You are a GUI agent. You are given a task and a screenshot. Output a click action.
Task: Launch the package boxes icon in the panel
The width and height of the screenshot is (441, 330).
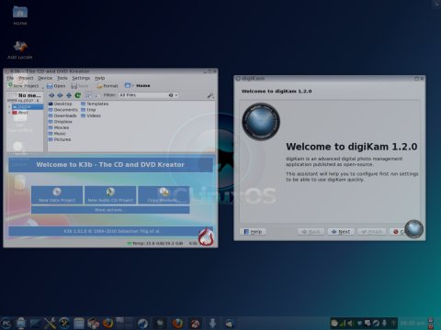[x=93, y=324]
